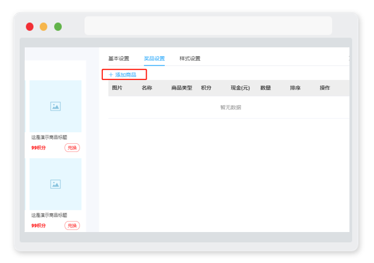Click 兑换 on the first demo product
The height and width of the screenshot is (263, 374).
[x=72, y=148]
